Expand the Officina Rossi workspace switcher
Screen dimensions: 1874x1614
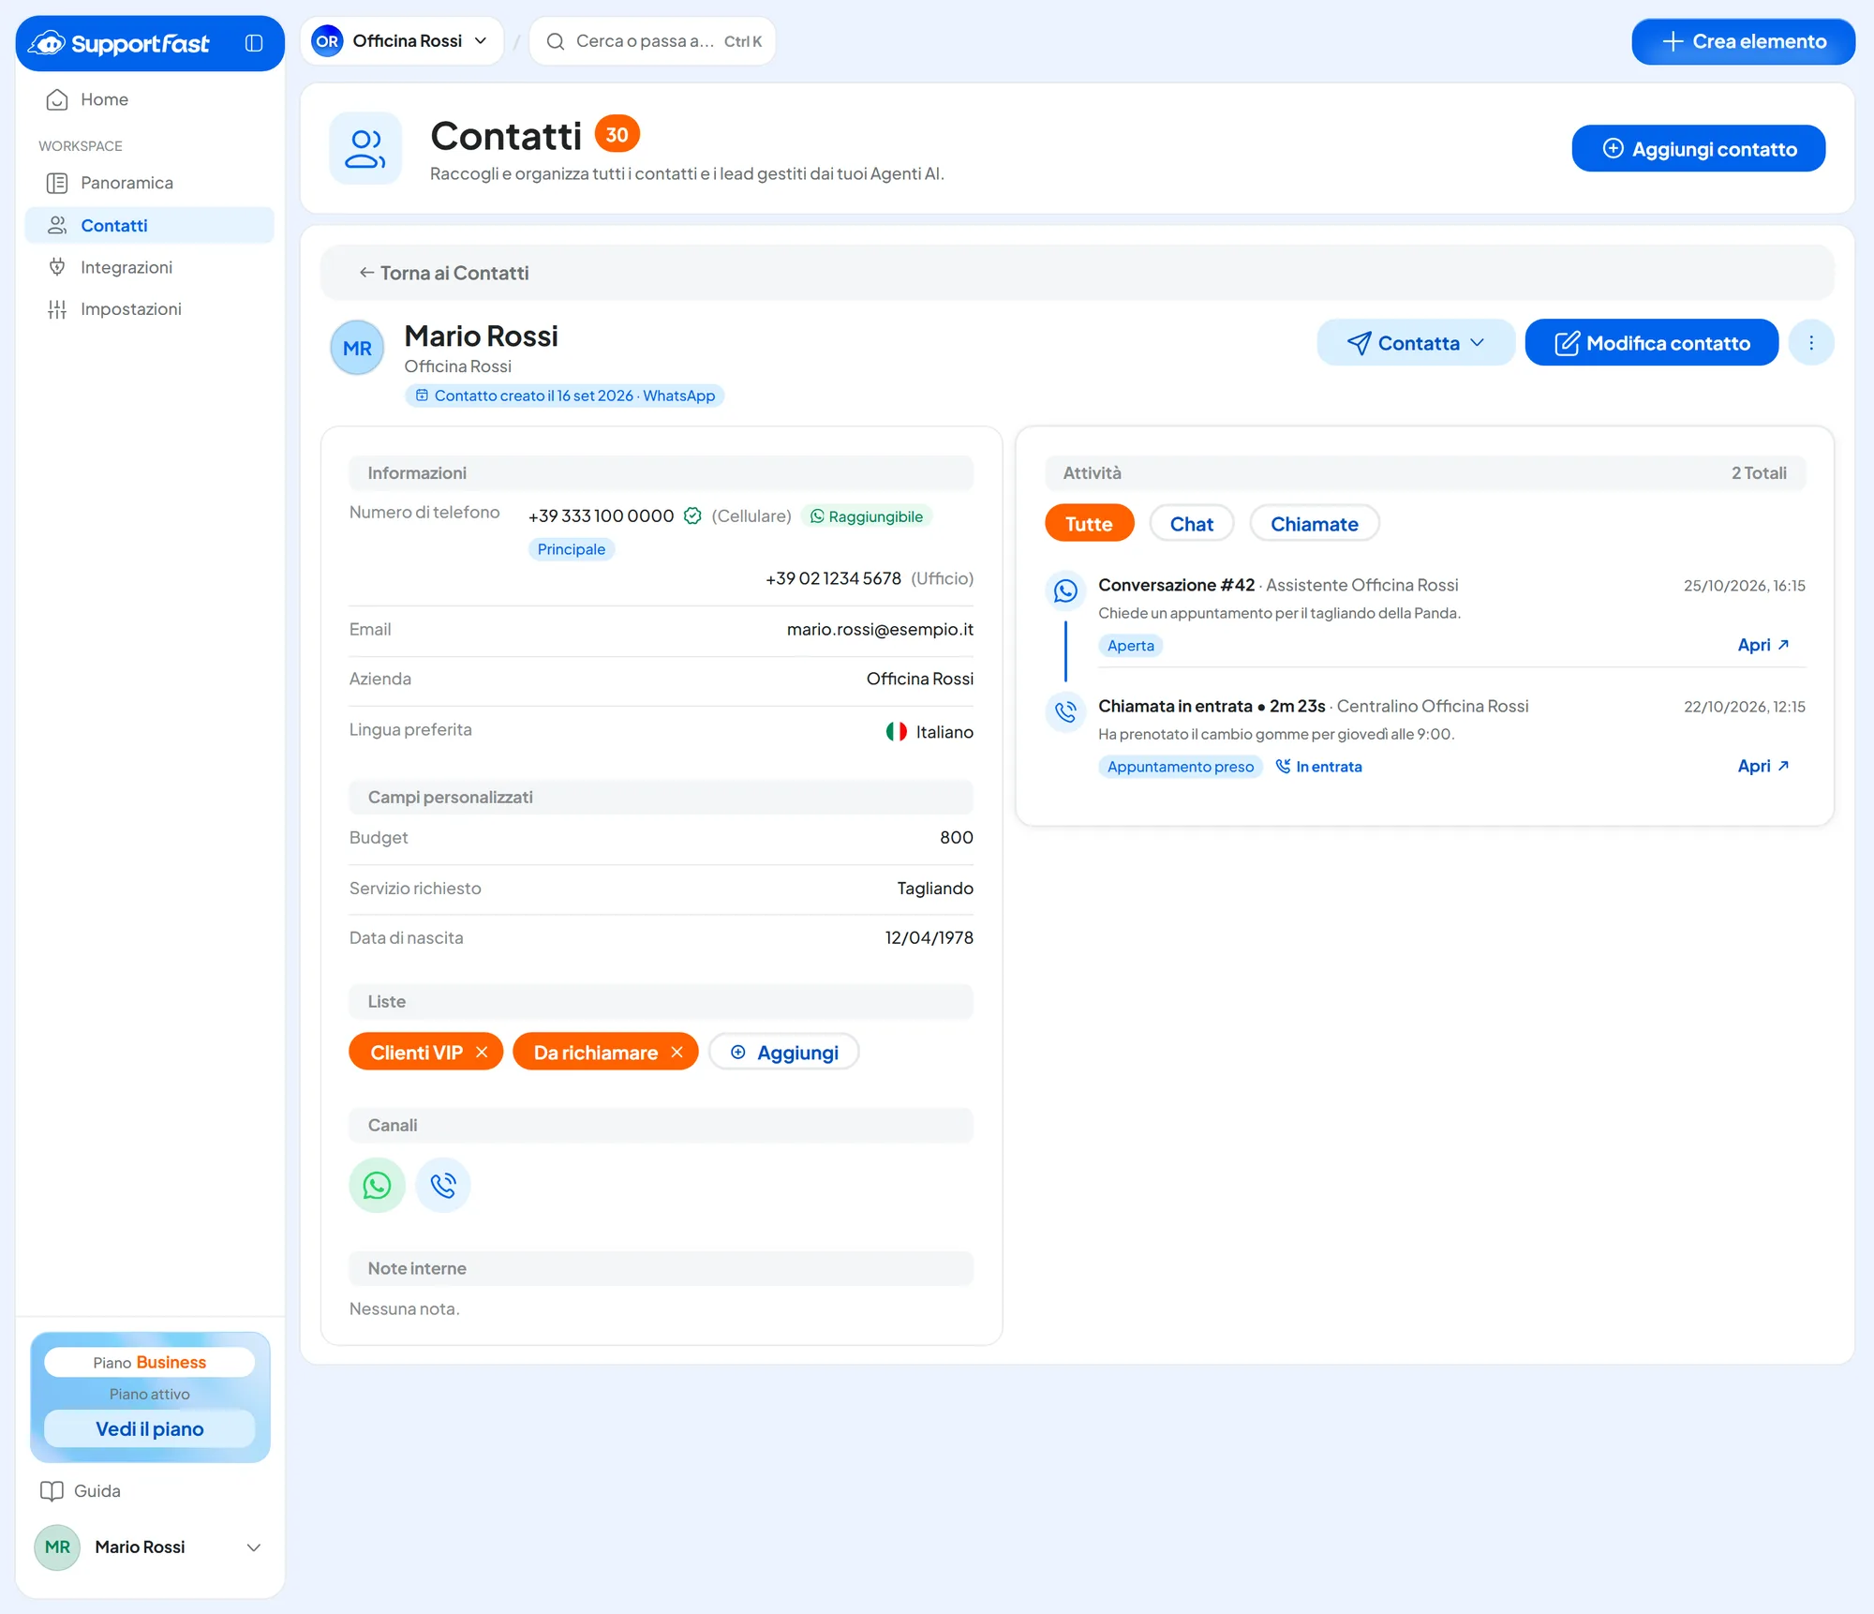coord(401,41)
